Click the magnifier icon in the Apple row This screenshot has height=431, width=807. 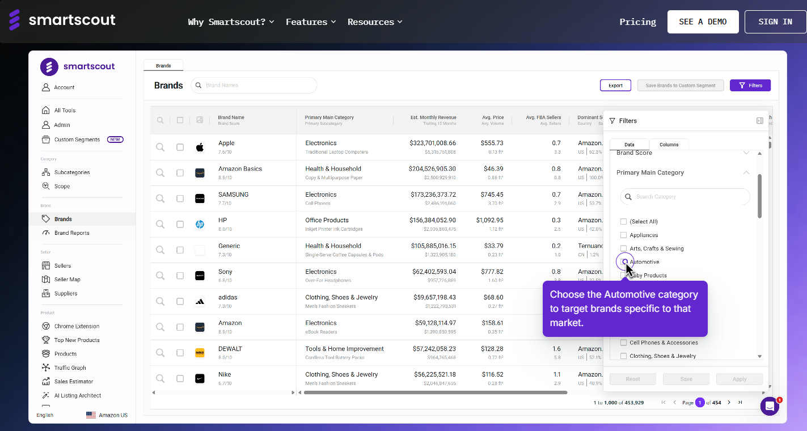click(x=160, y=147)
